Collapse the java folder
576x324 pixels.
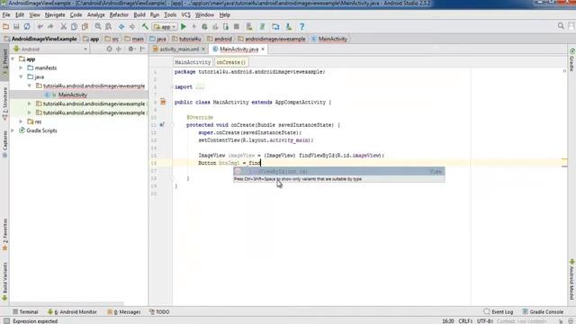tap(21, 76)
